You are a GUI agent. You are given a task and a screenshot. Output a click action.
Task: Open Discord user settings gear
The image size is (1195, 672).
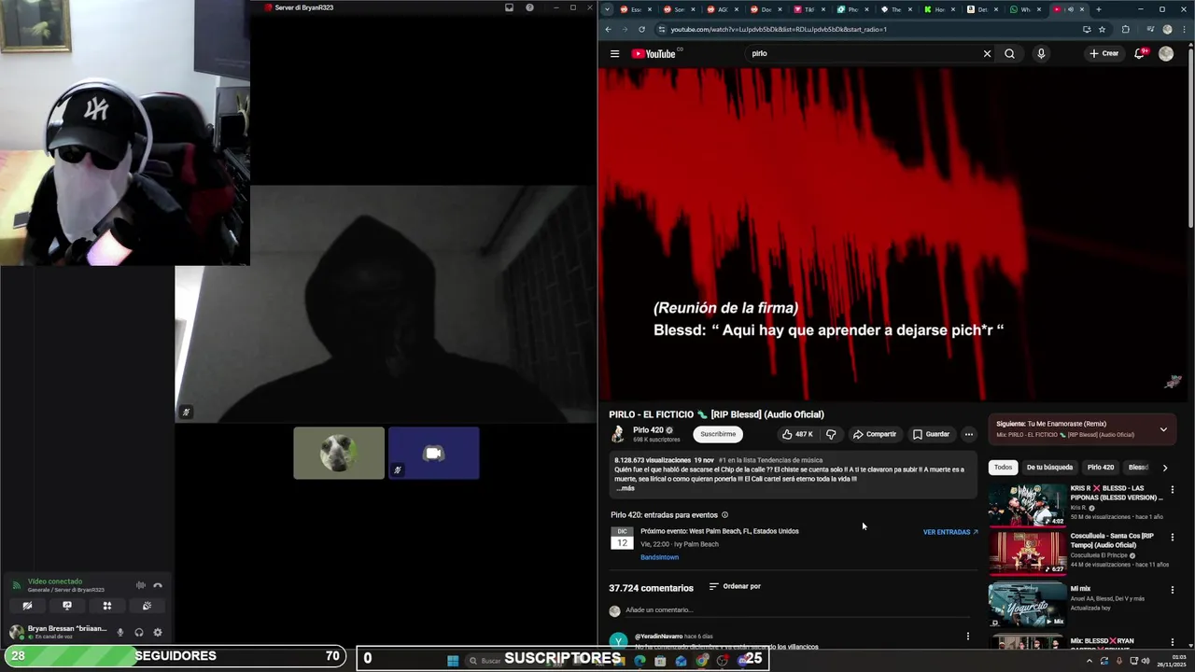pos(158,632)
